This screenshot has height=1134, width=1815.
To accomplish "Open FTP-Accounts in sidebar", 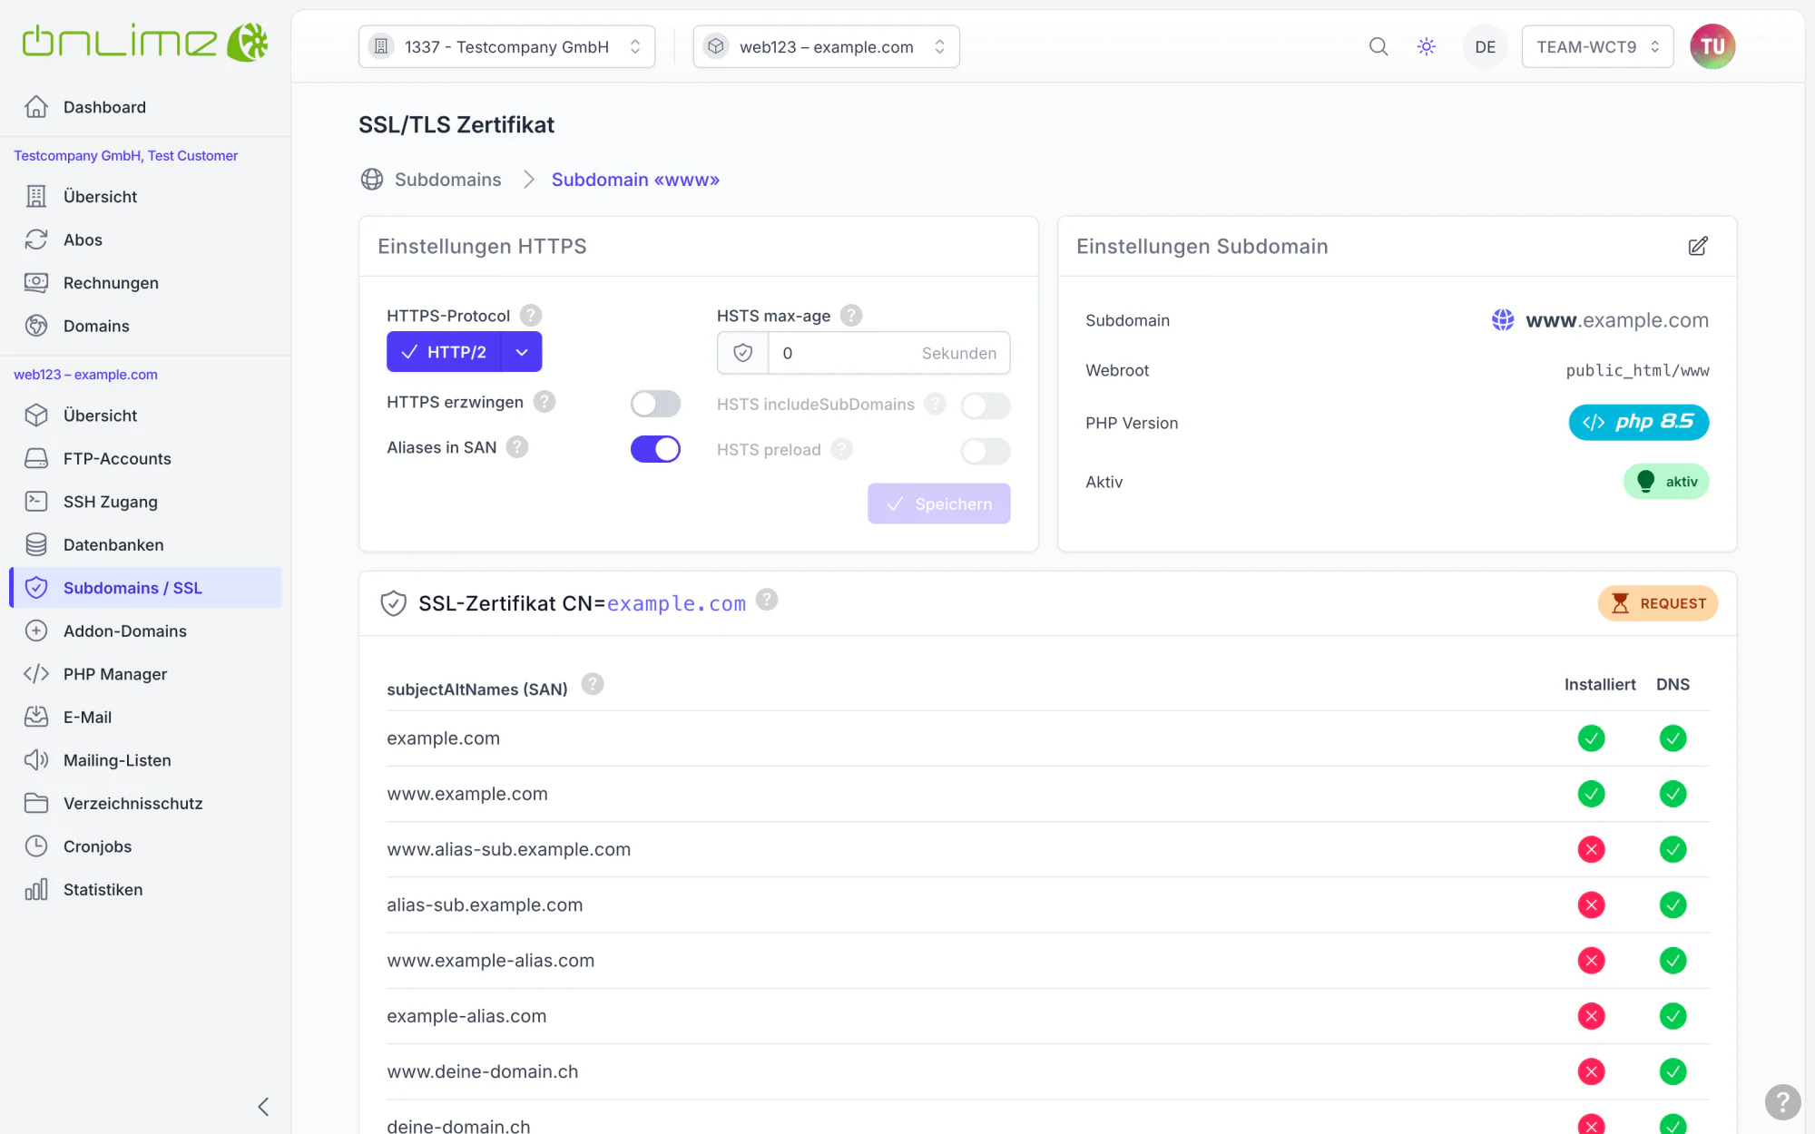I will pyautogui.click(x=145, y=458).
